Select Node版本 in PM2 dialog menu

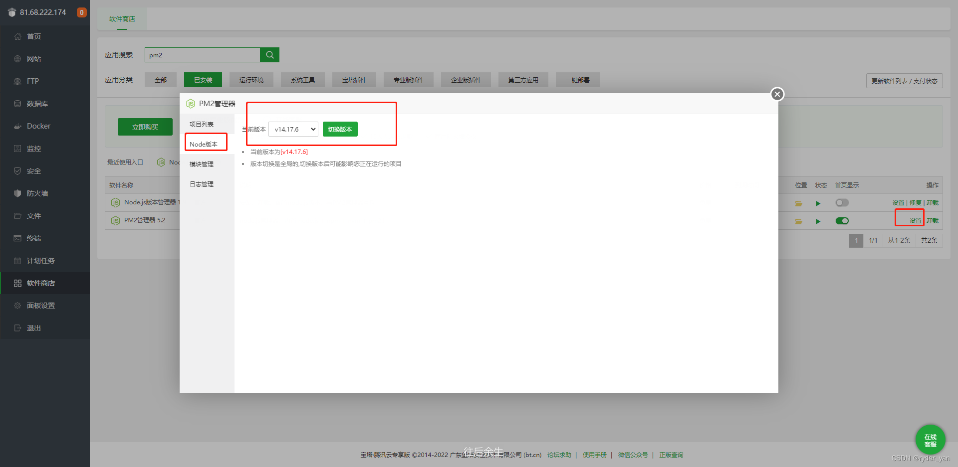pos(207,144)
